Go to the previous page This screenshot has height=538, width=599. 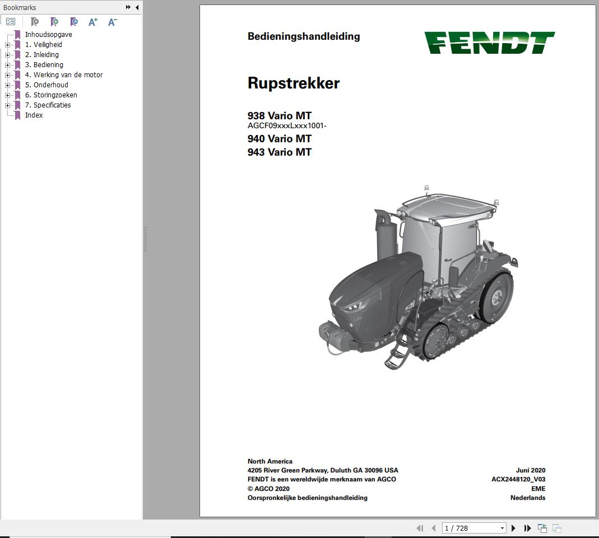click(x=433, y=528)
